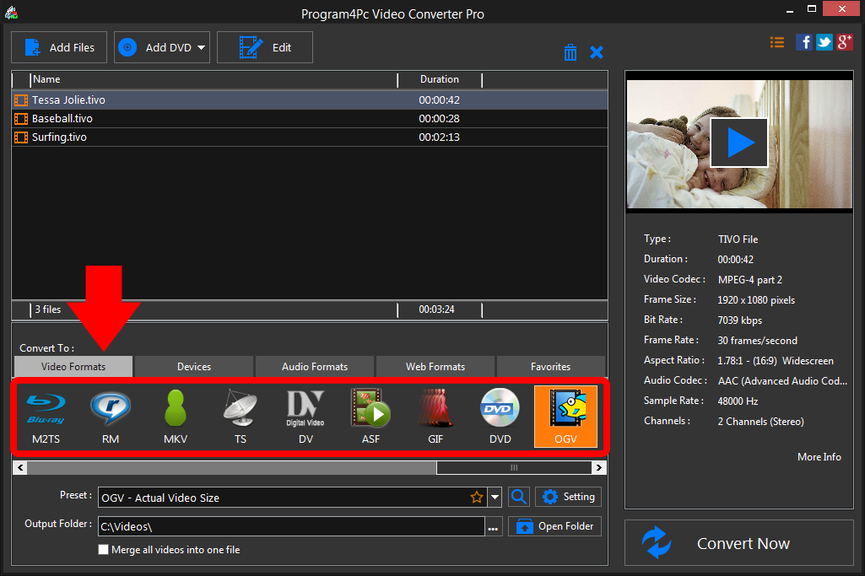The width and height of the screenshot is (865, 576).
Task: Open the Audio Formats tab
Action: click(x=315, y=367)
